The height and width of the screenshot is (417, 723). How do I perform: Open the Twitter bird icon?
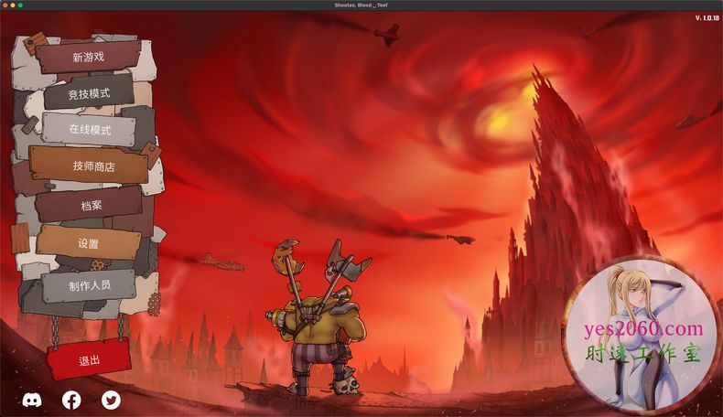click(111, 400)
